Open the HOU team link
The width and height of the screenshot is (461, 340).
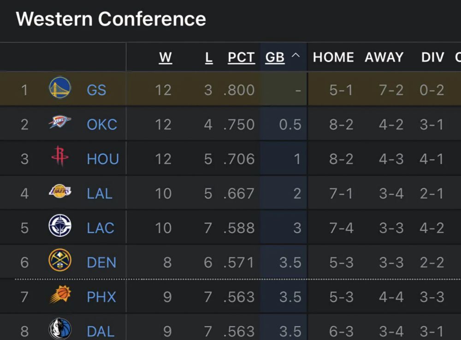tap(103, 159)
